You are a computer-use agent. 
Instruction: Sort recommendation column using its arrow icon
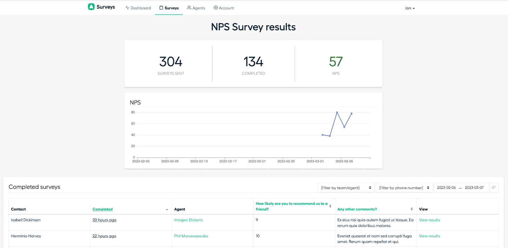pyautogui.click(x=330, y=206)
